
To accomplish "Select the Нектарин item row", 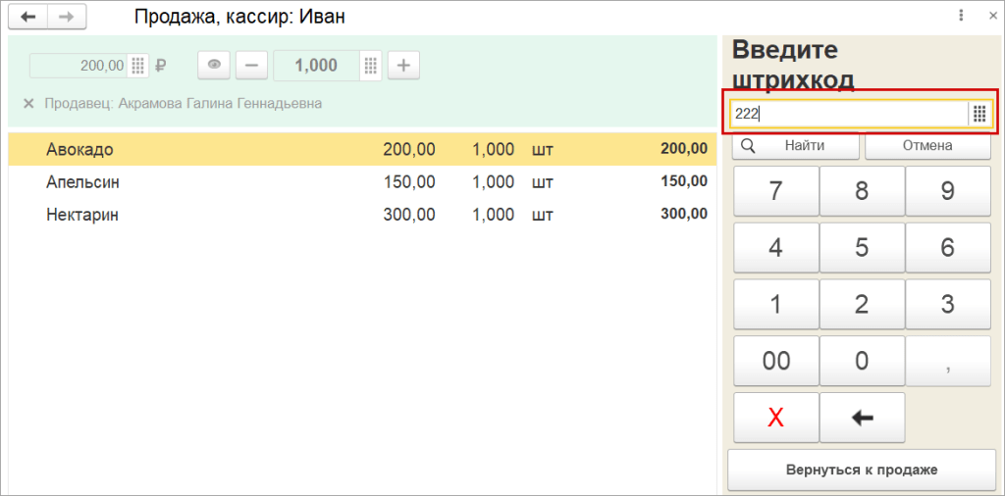I will (361, 215).
